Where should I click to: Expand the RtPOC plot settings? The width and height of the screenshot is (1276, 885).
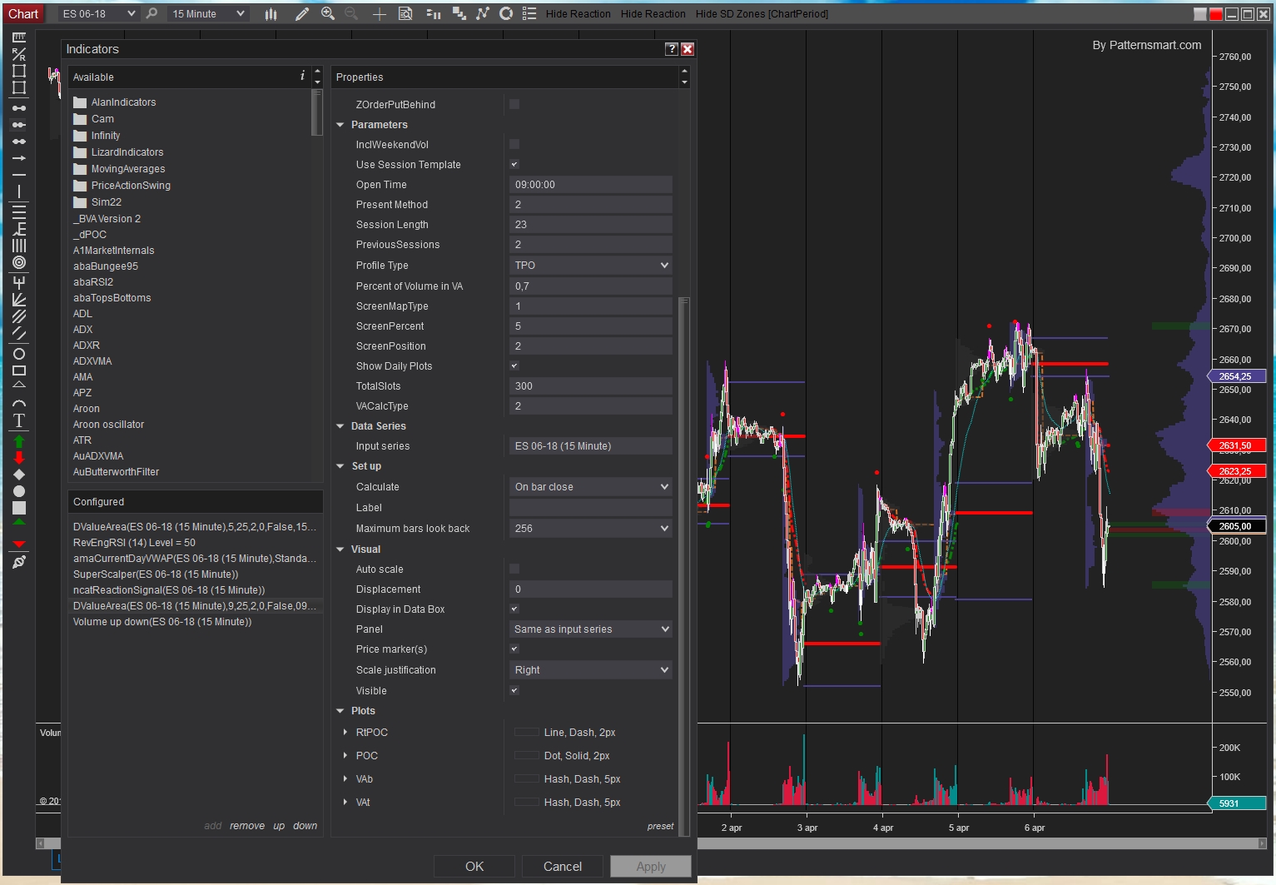click(345, 733)
